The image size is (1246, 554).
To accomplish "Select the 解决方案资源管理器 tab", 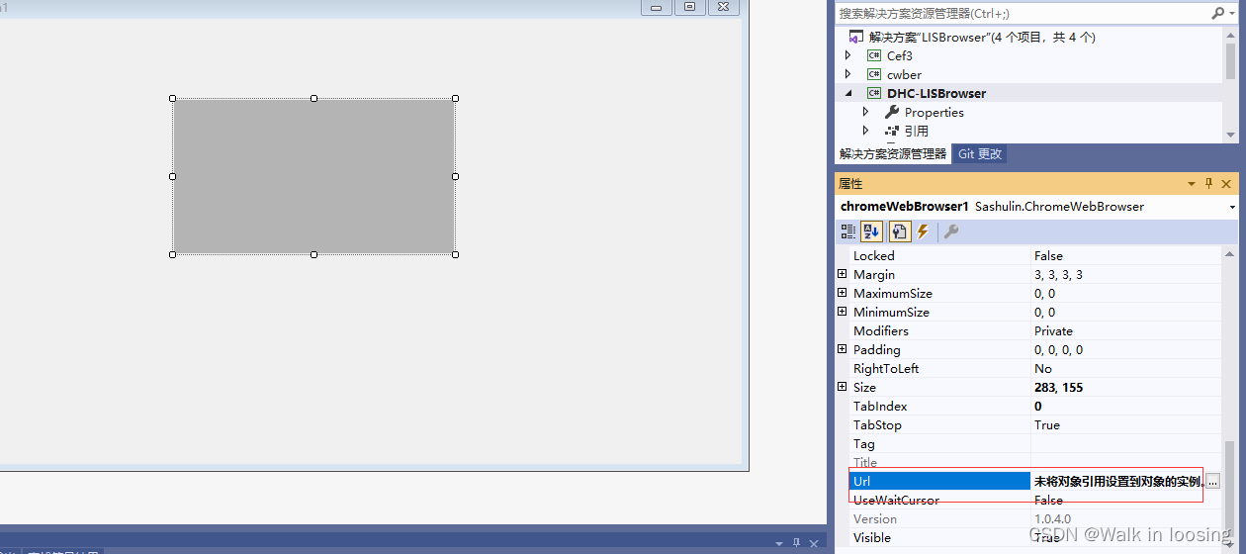I will point(893,154).
